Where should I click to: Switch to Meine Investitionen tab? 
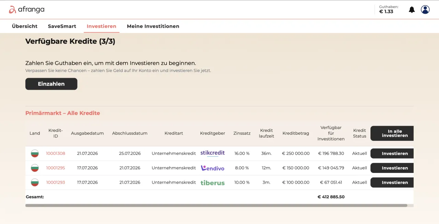pos(153,26)
